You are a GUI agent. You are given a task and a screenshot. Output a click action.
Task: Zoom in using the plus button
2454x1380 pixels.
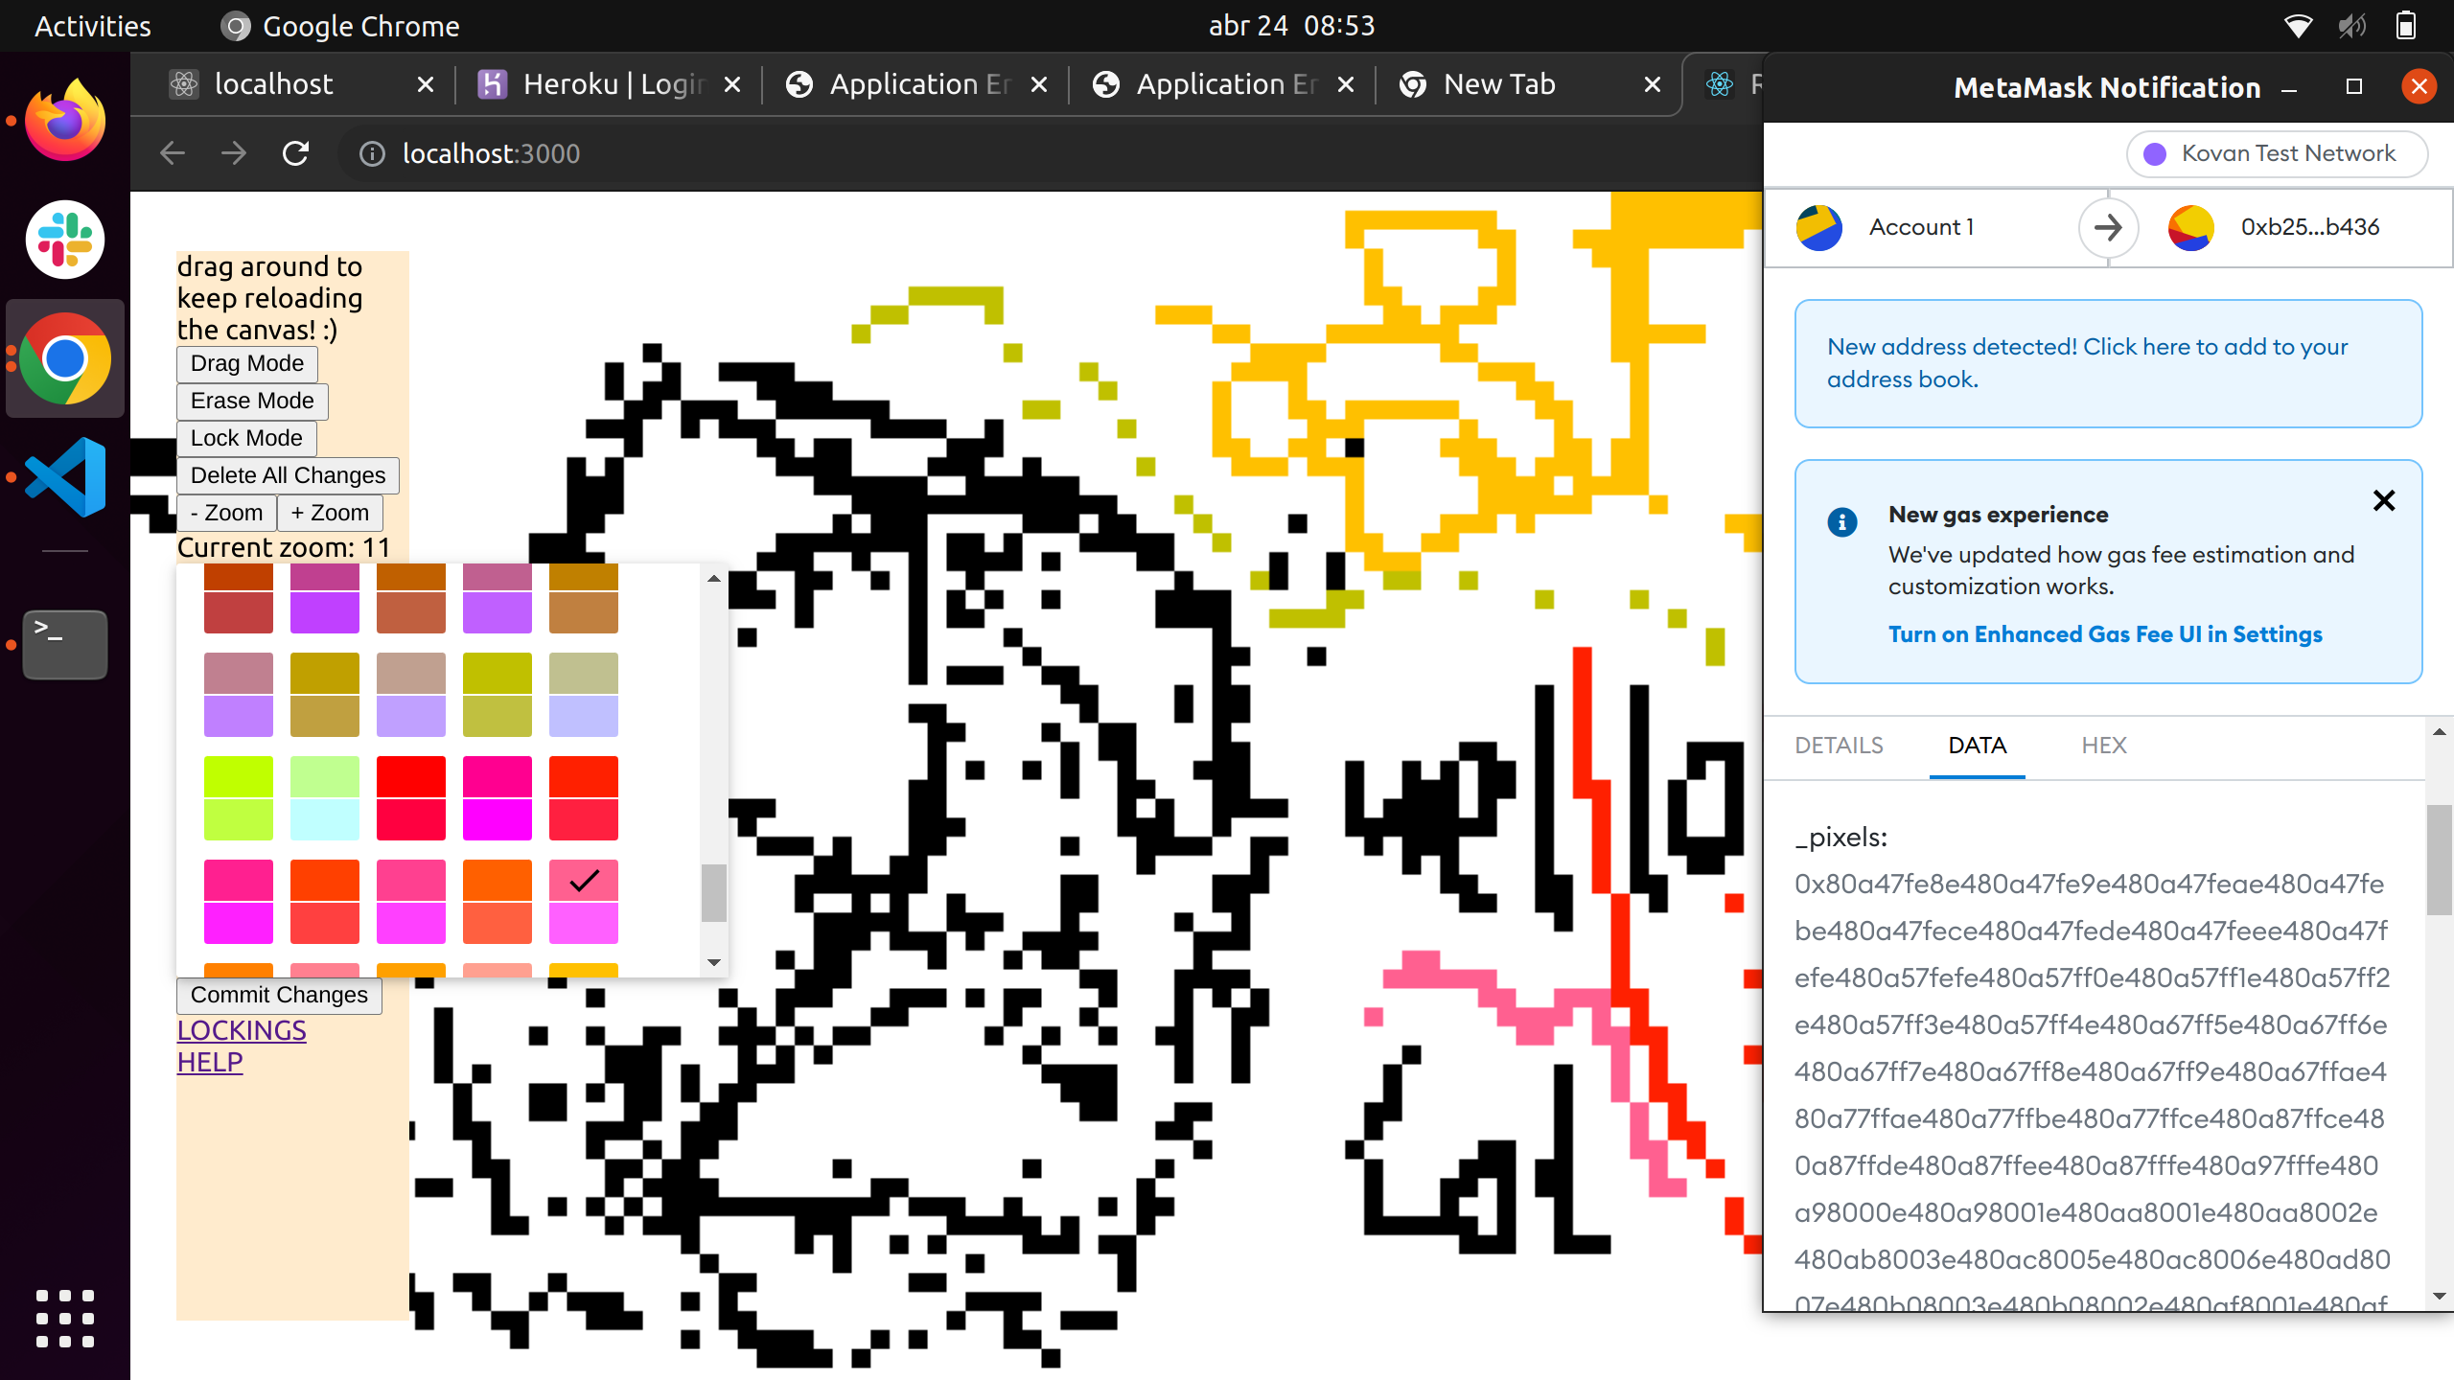[331, 511]
